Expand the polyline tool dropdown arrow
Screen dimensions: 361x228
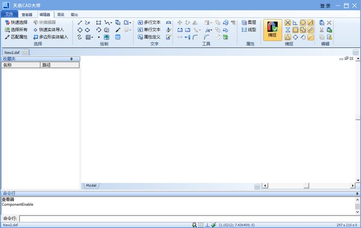click(x=111, y=23)
